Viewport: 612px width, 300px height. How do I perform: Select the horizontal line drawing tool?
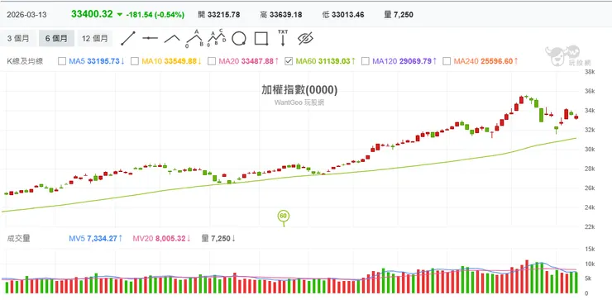point(150,38)
